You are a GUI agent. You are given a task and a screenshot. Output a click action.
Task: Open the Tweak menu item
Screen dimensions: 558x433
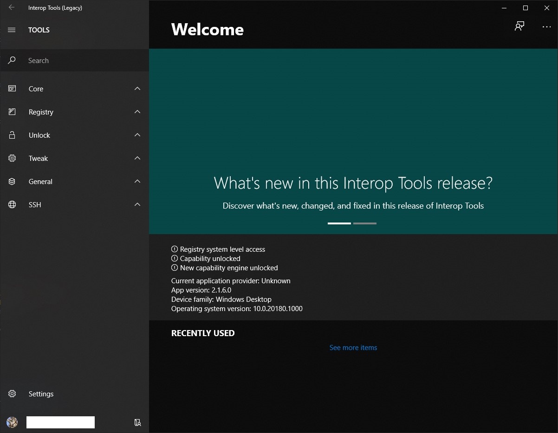(74, 158)
